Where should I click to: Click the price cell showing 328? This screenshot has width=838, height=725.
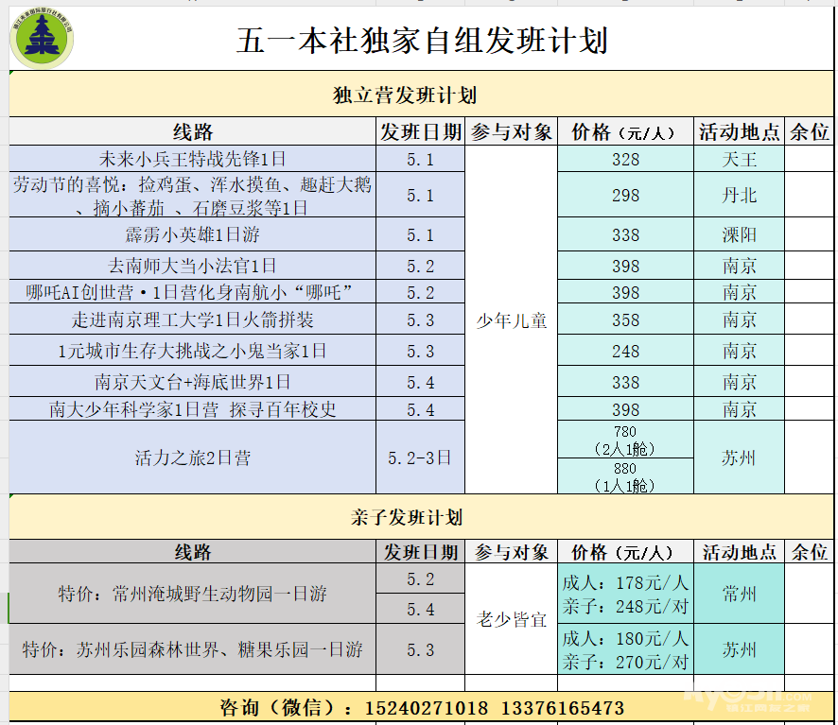(x=625, y=159)
